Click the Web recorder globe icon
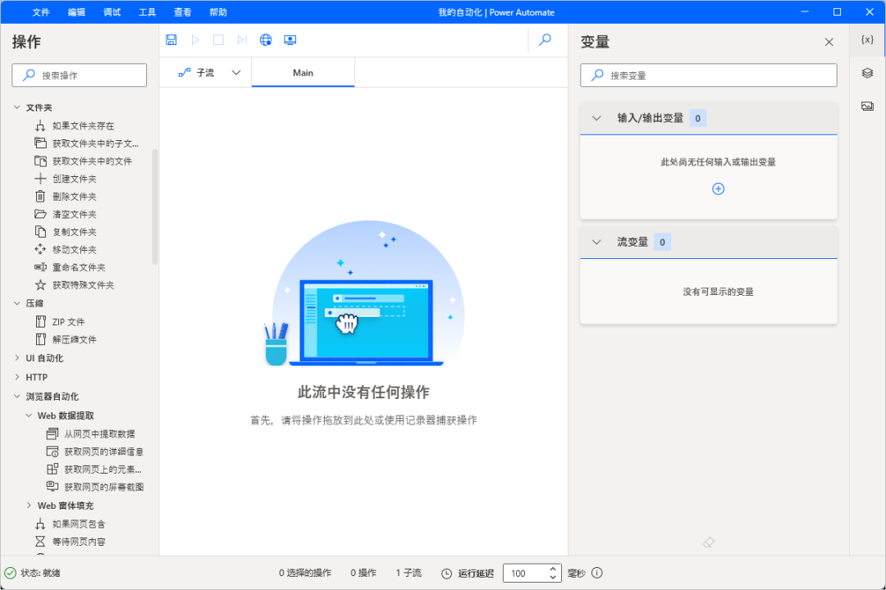The height and width of the screenshot is (590, 886). click(266, 40)
